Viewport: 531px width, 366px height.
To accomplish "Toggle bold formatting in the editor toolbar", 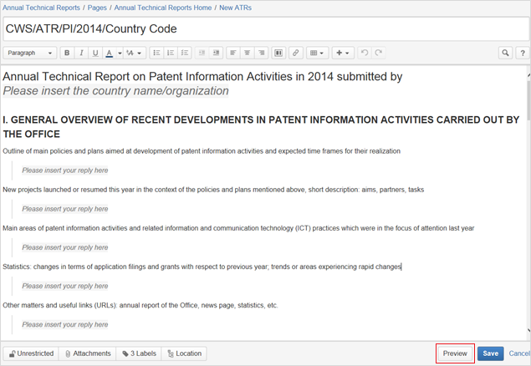I will [67, 53].
